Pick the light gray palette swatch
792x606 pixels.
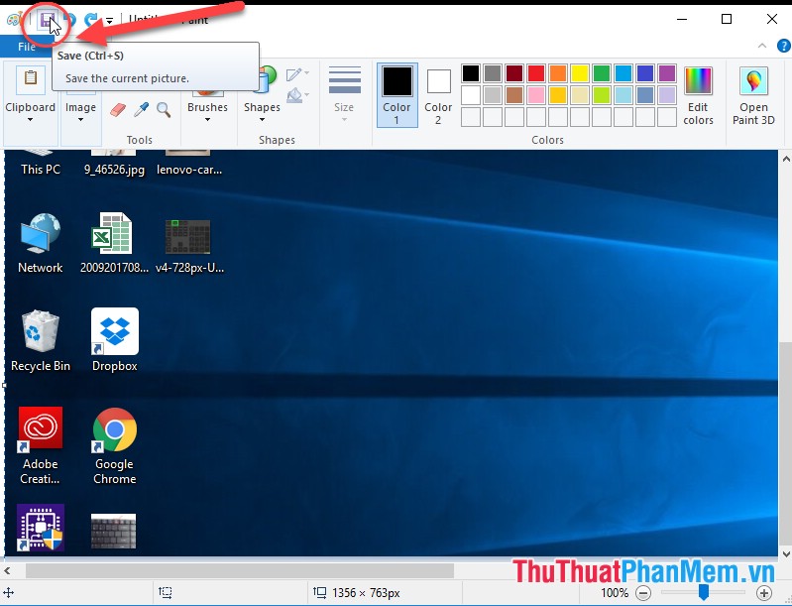point(493,95)
